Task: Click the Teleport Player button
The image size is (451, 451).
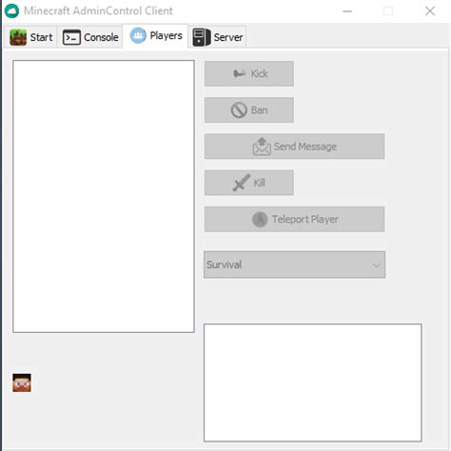Action: pos(294,219)
